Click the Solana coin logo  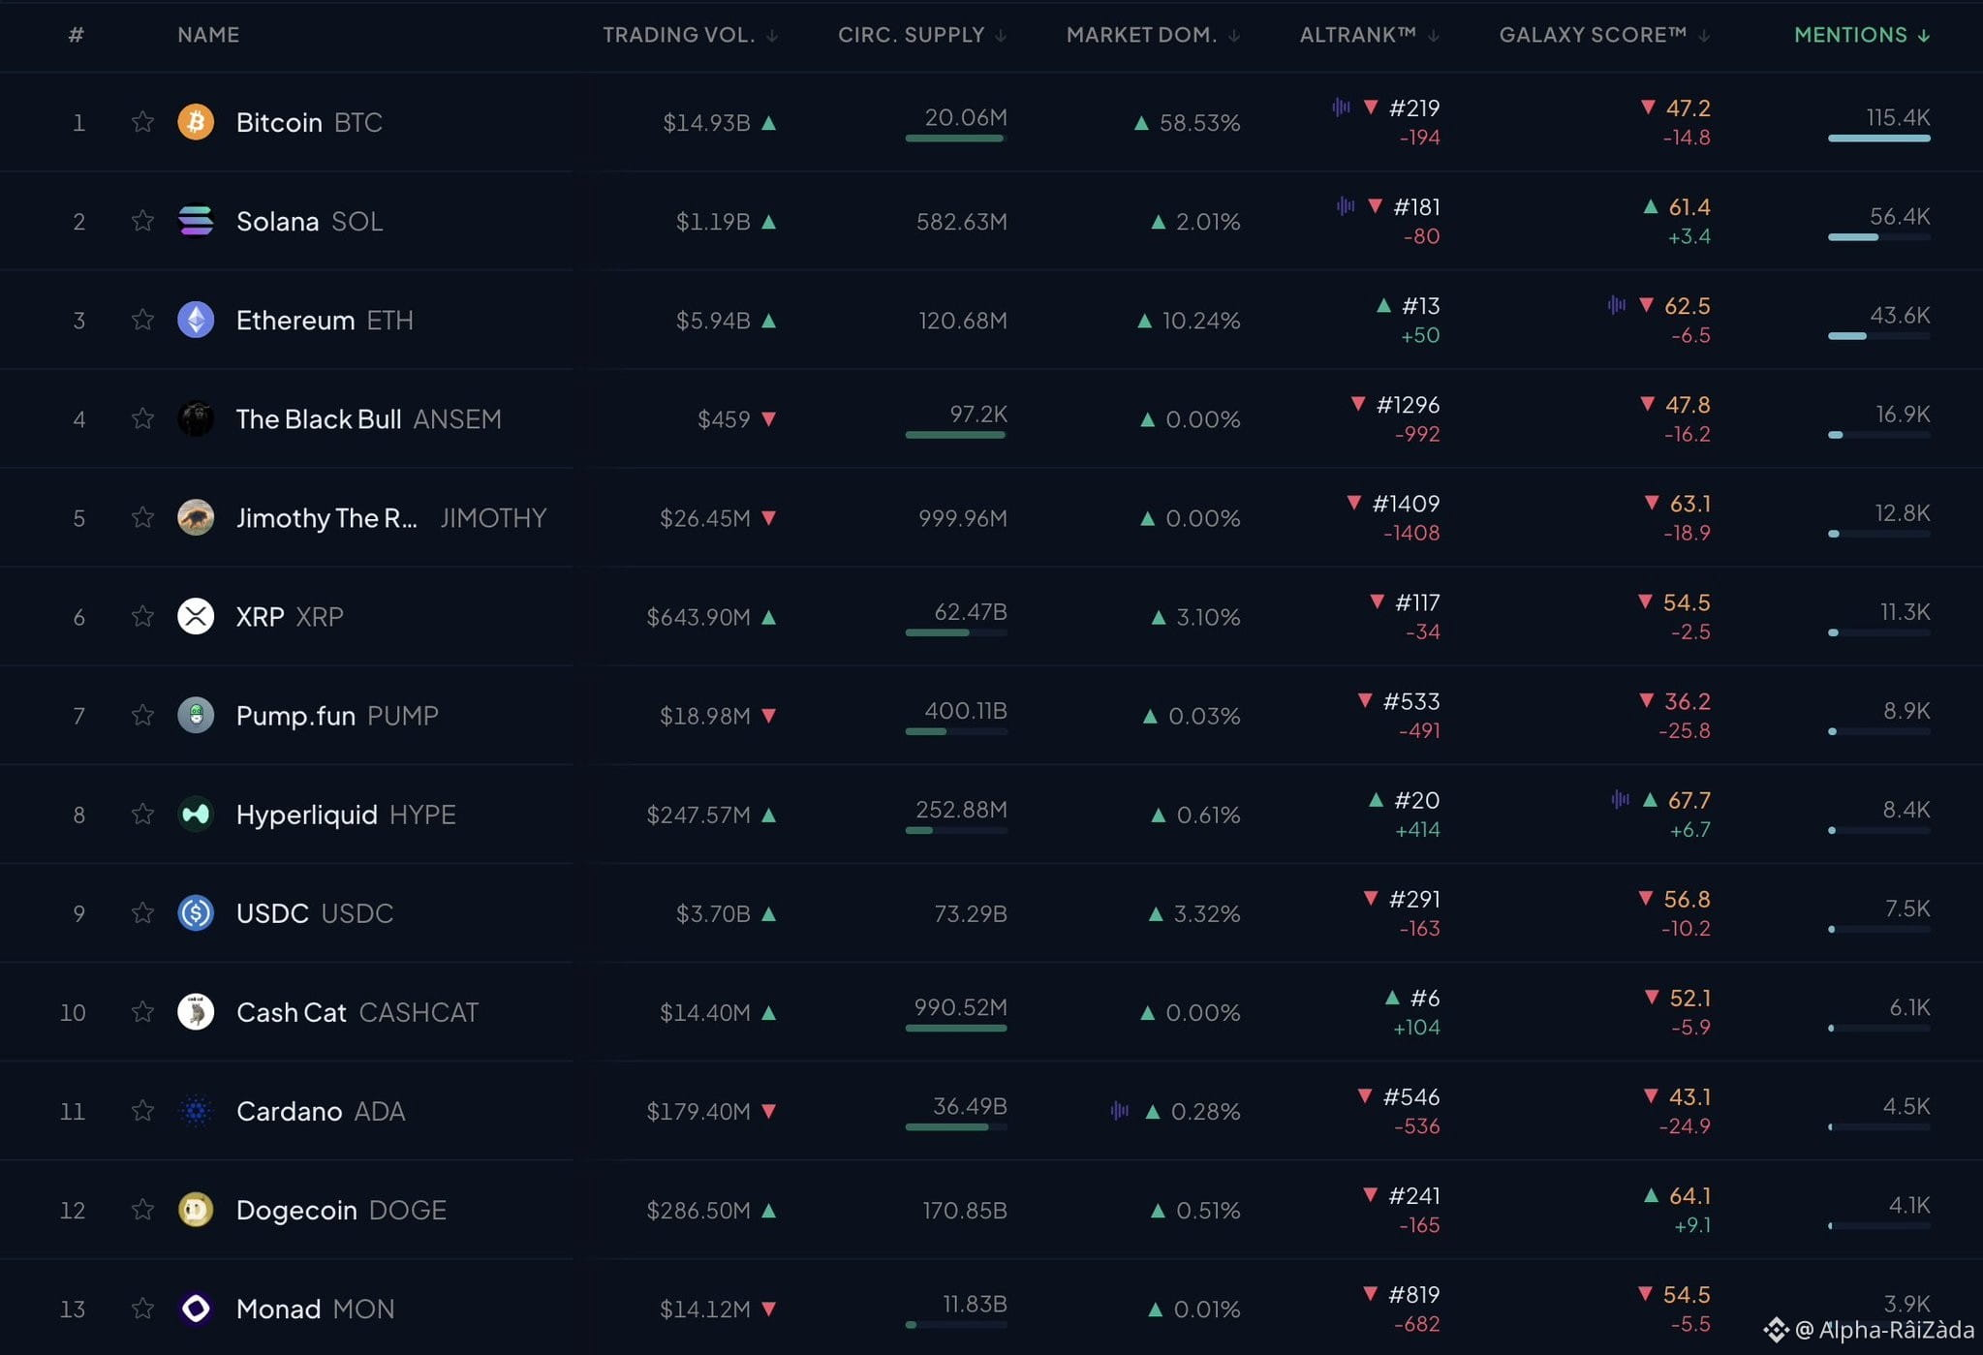tap(196, 221)
